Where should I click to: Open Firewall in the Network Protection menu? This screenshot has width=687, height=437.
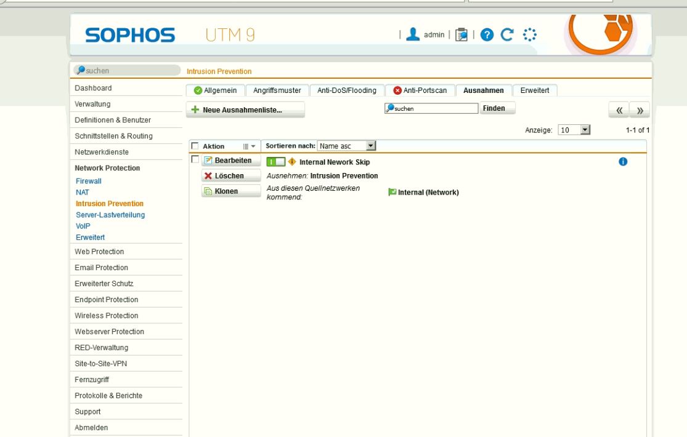(x=88, y=182)
